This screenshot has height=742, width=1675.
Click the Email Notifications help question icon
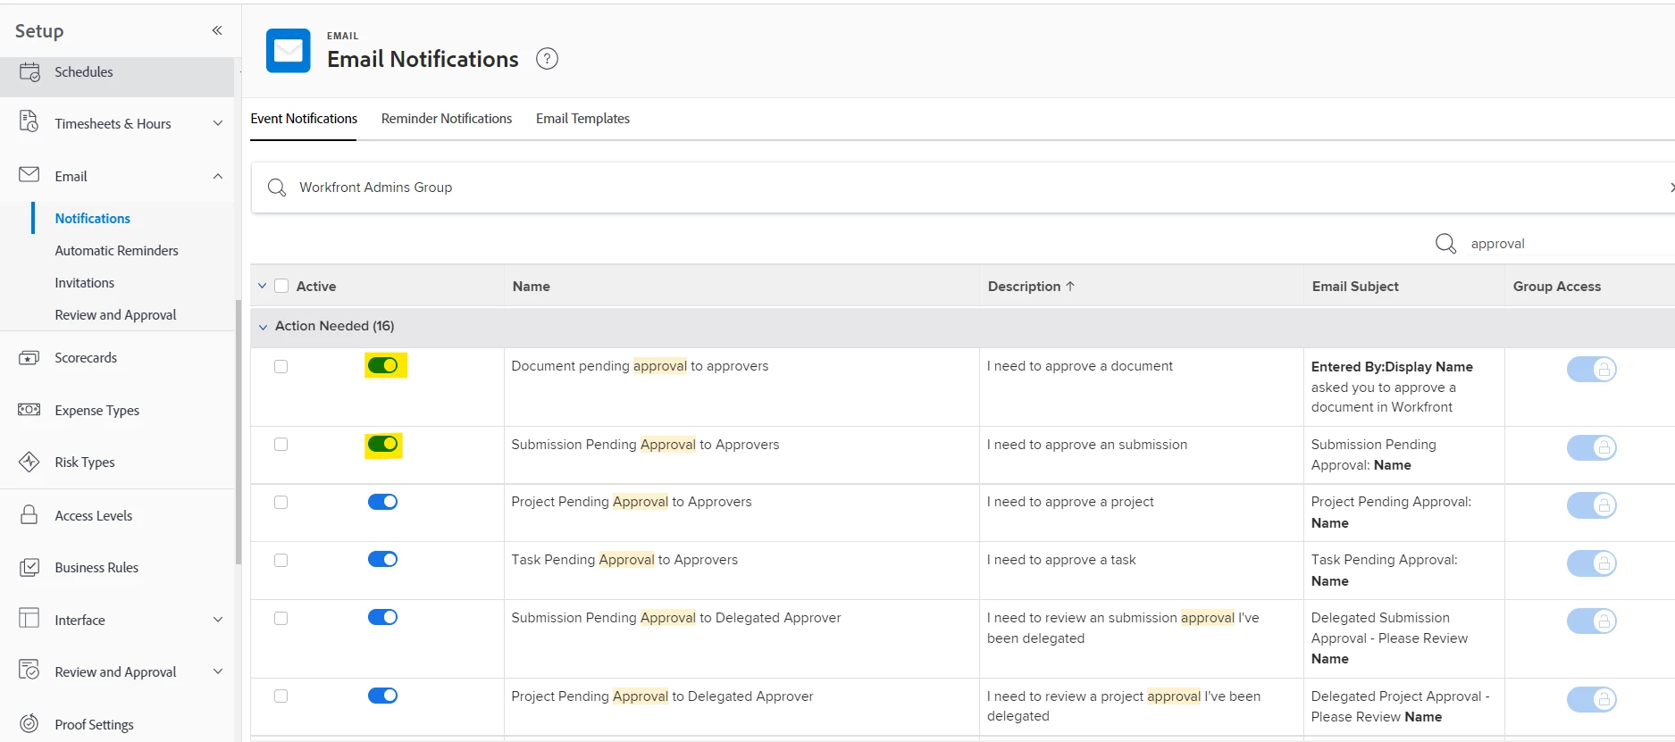tap(547, 59)
